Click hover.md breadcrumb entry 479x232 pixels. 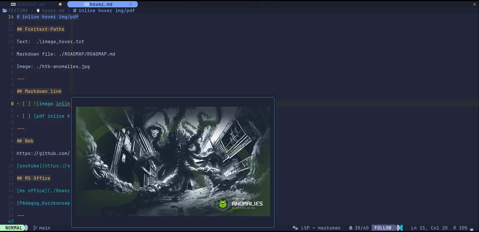(53, 10)
